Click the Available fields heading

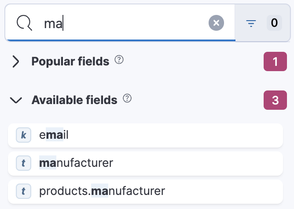[74, 100]
